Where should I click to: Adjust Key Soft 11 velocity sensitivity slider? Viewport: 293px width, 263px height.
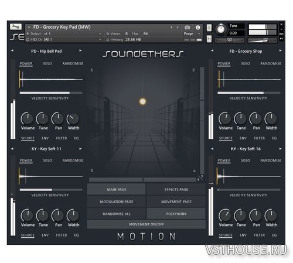(51, 190)
